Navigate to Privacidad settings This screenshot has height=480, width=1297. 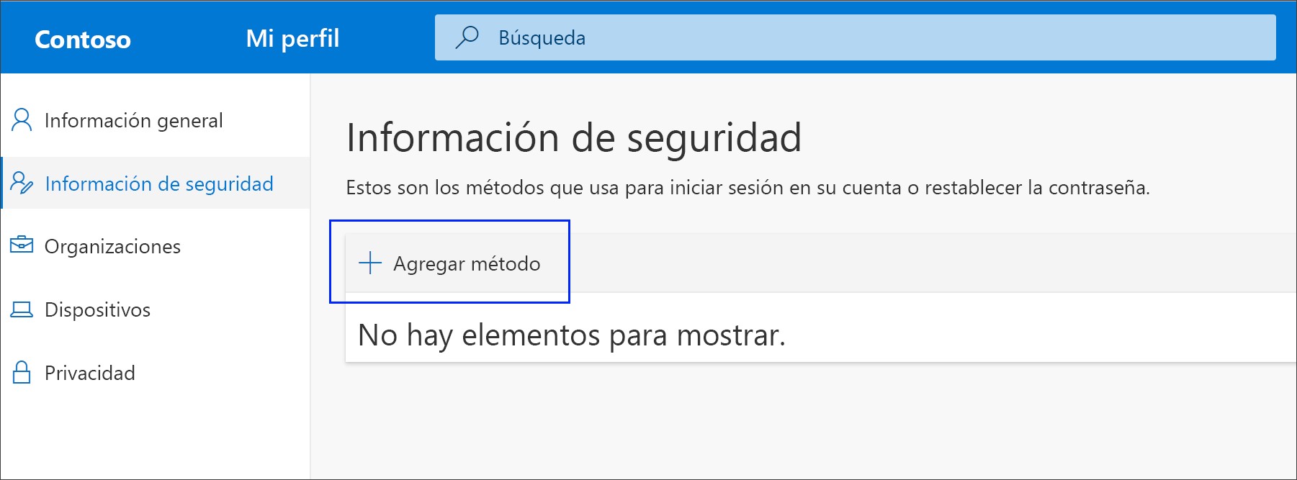[x=89, y=373]
